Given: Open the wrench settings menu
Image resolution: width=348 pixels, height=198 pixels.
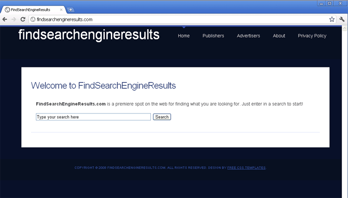Looking at the screenshot, I should click(342, 20).
